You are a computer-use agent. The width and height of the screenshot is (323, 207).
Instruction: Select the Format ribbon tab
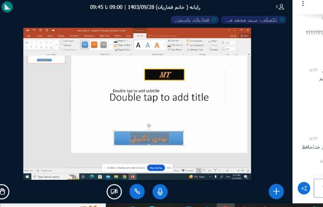140,36
